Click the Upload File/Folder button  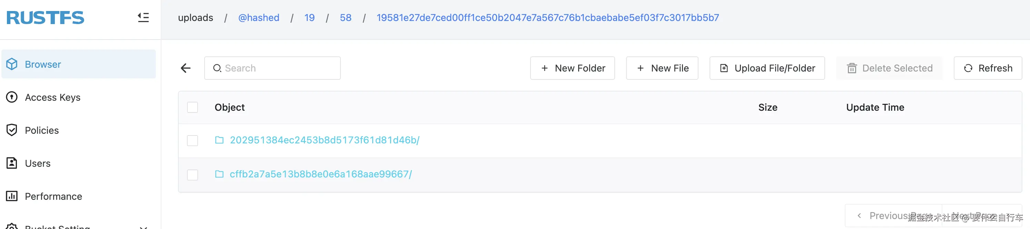(x=767, y=68)
